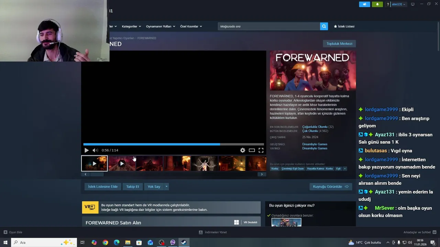Launch Copilot from taskbar
This screenshot has height=247, width=440.
pos(94,243)
